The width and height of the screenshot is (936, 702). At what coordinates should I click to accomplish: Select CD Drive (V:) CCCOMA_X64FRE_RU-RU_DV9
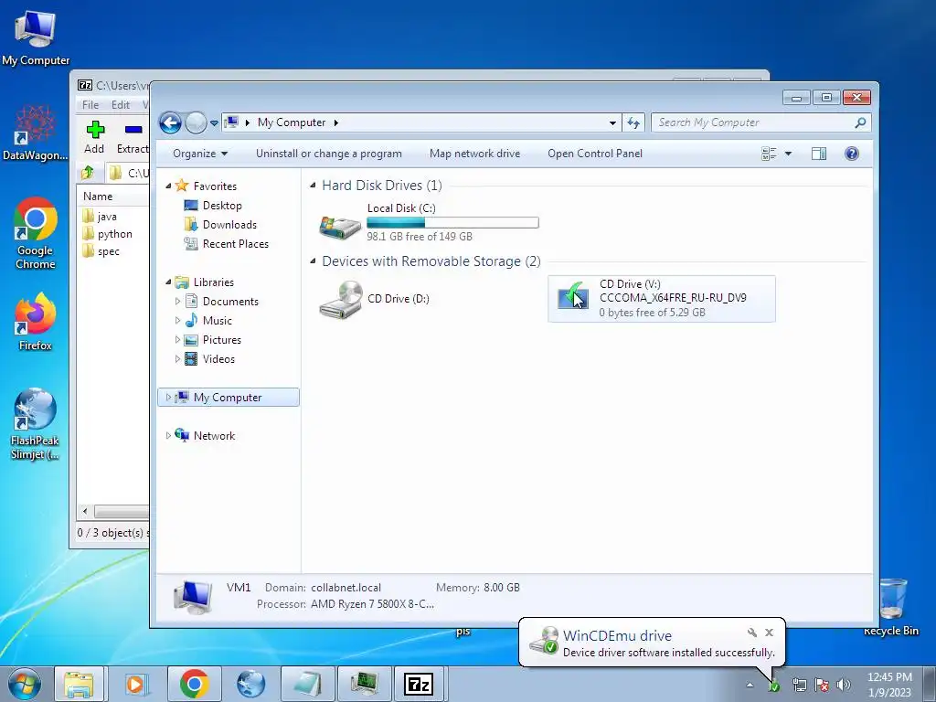(x=662, y=299)
